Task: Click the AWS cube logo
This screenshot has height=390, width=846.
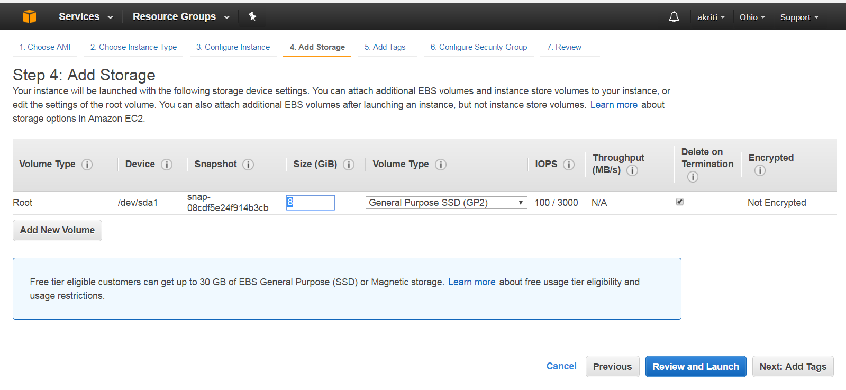Action: pos(30,17)
